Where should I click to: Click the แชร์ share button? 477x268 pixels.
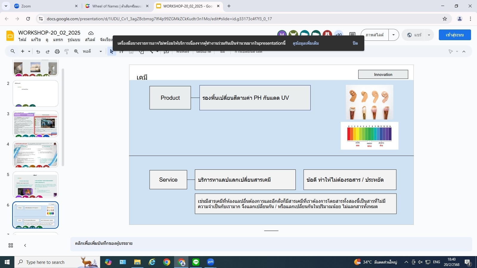[414, 35]
